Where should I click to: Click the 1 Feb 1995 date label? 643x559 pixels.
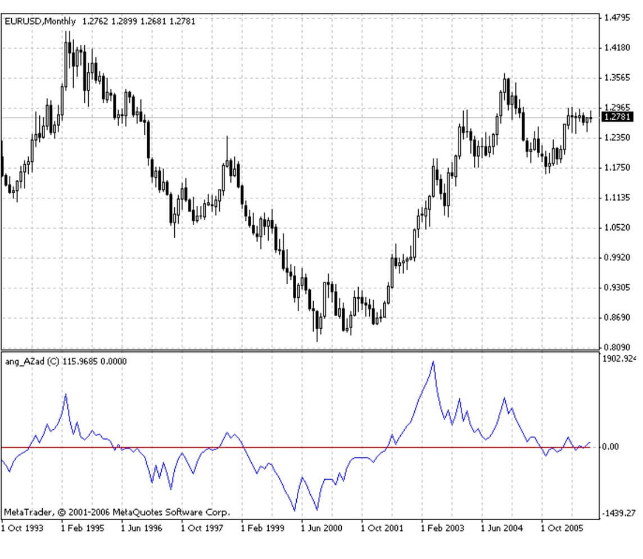coord(83,528)
